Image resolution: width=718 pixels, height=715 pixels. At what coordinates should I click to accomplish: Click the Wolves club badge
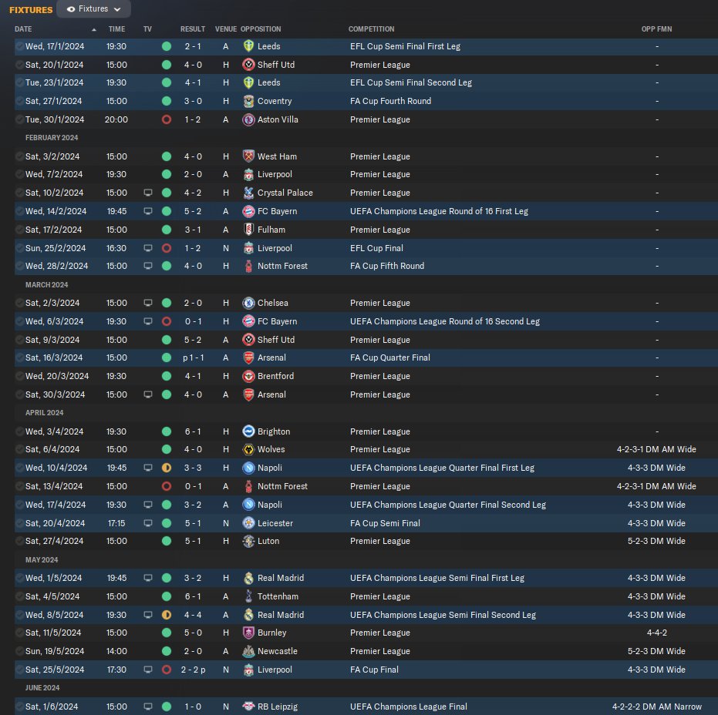point(248,449)
